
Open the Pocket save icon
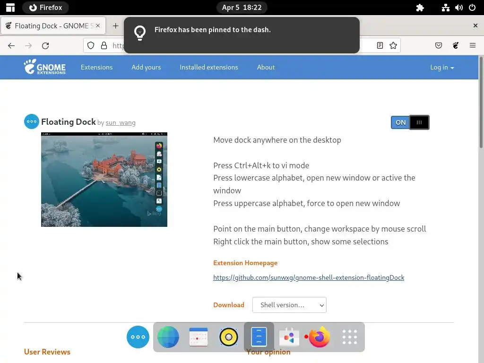pos(439,46)
